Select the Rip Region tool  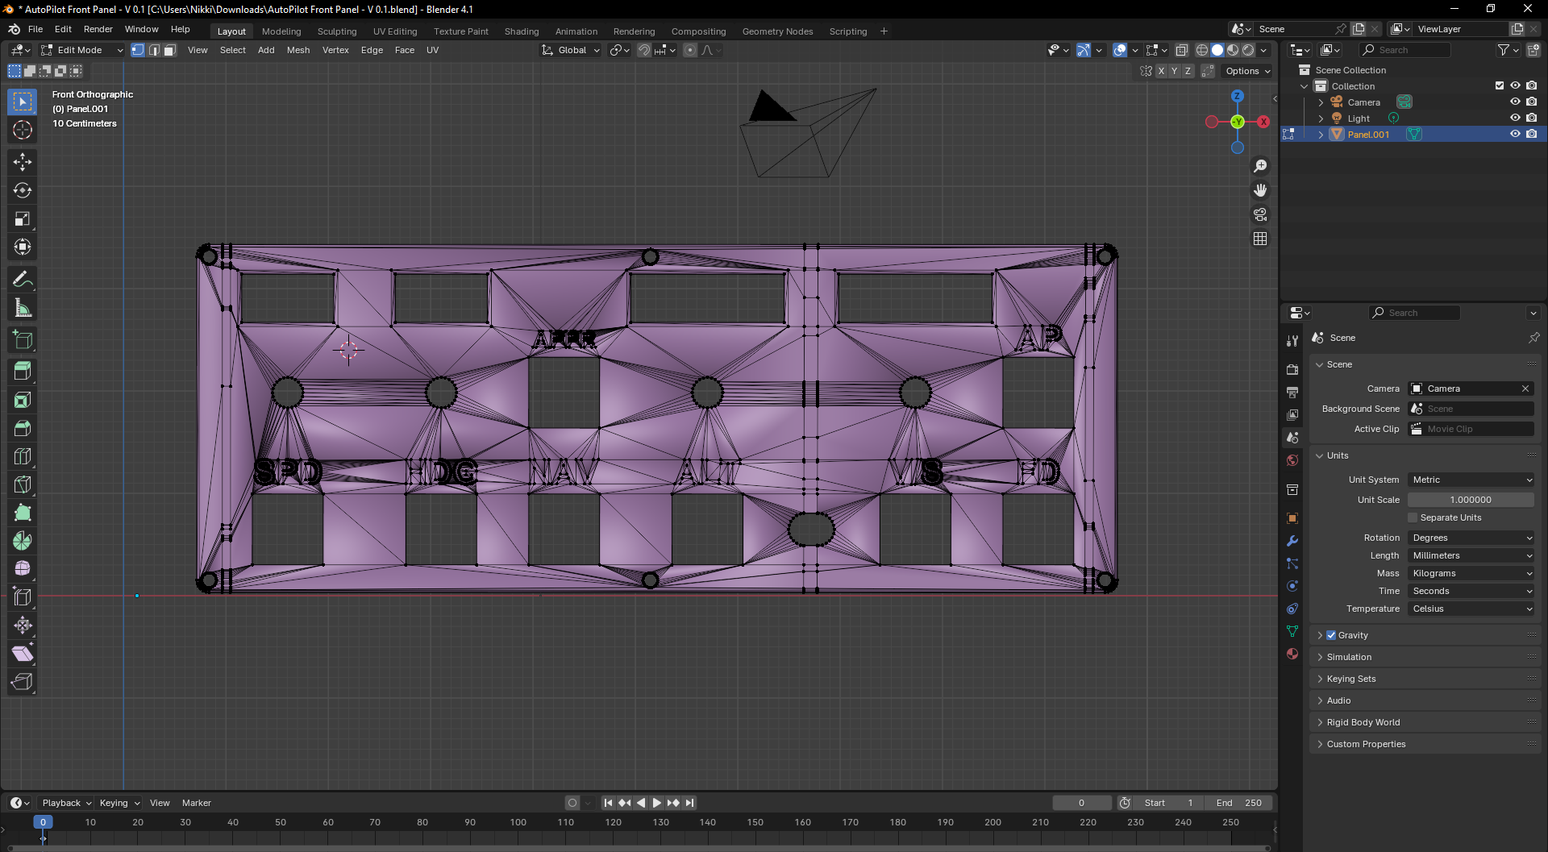tap(23, 682)
